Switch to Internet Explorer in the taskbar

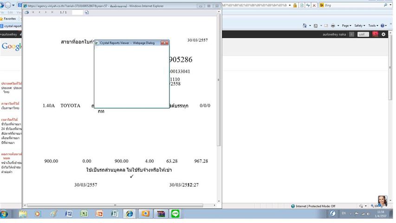(x=130, y=214)
